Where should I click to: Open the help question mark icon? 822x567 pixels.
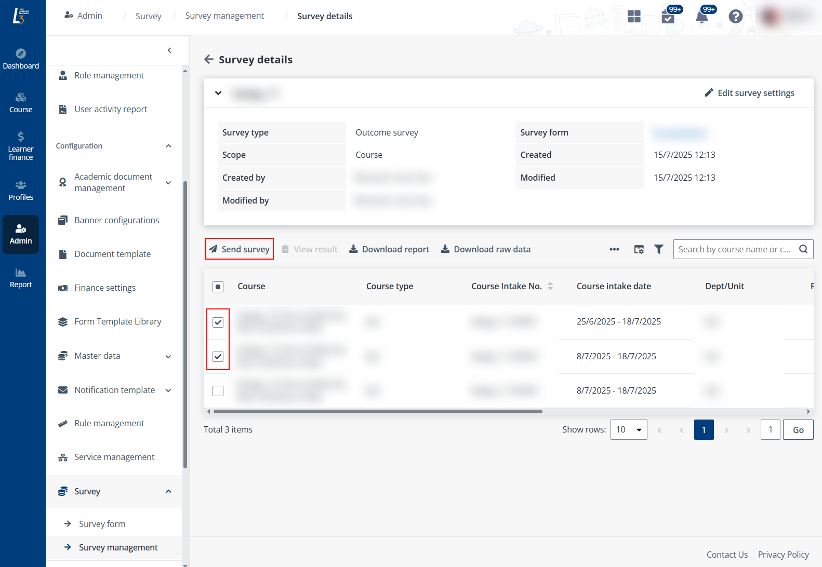point(735,17)
